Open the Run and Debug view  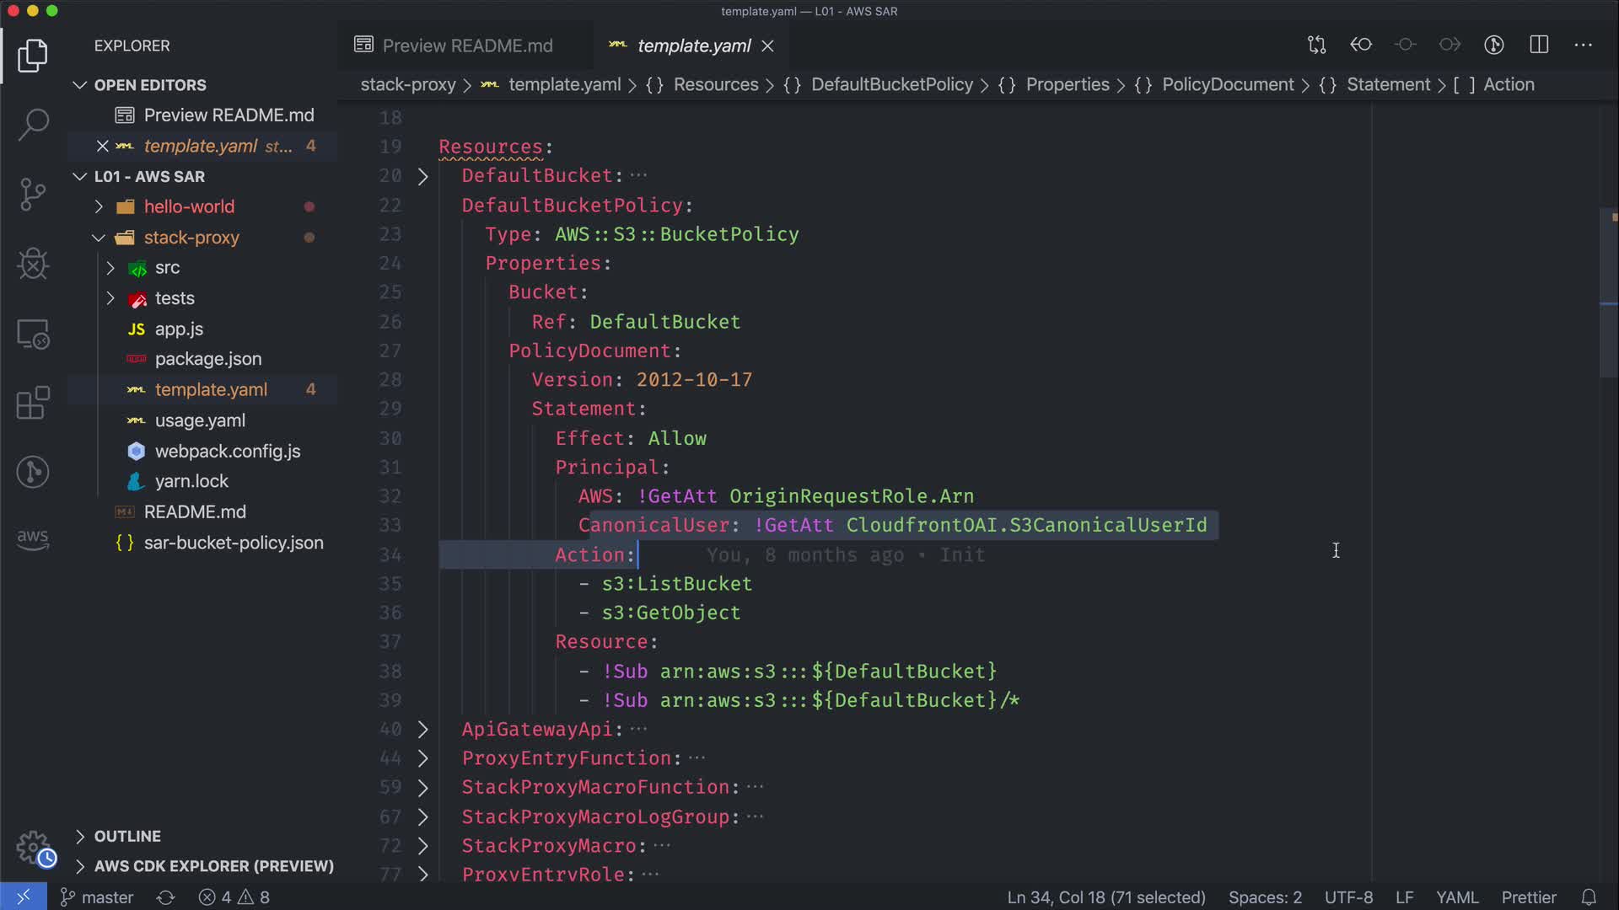point(33,265)
